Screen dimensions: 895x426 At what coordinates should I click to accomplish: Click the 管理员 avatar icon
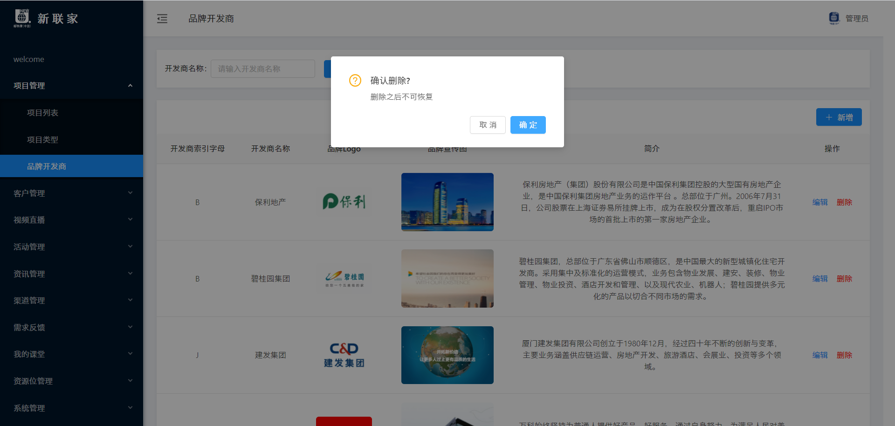[834, 18]
